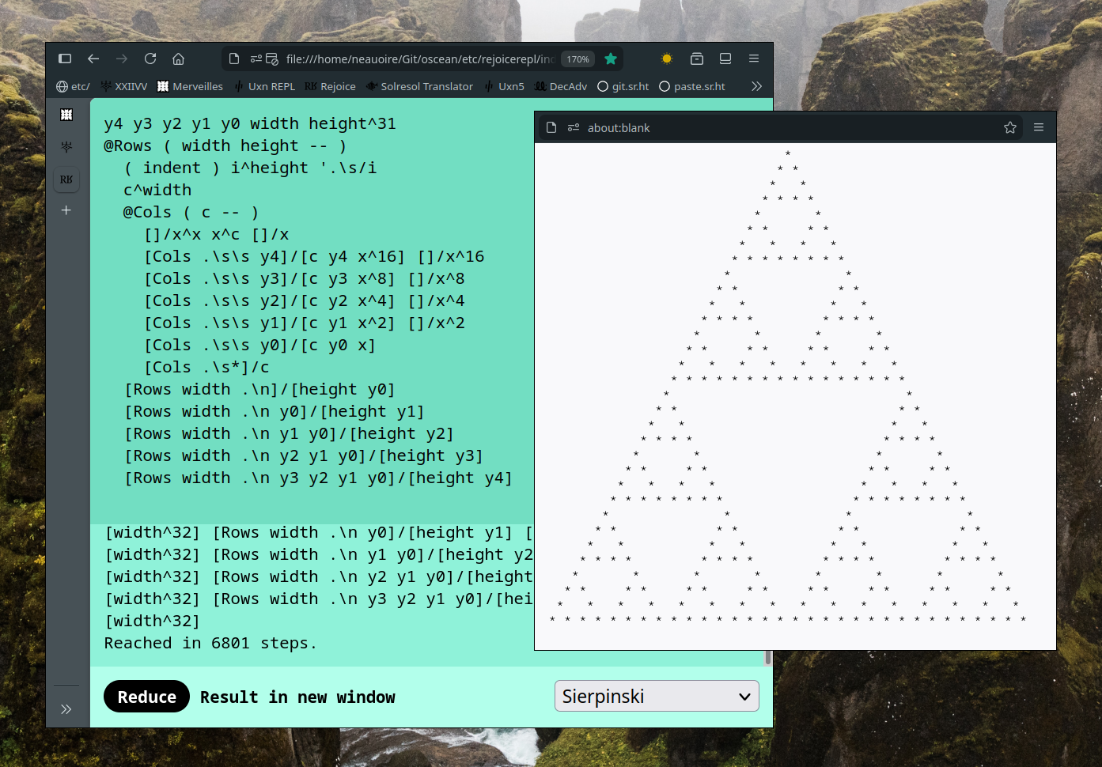This screenshot has height=767, width=1102.
Task: Open the browser hamburger menu
Action: point(754,59)
